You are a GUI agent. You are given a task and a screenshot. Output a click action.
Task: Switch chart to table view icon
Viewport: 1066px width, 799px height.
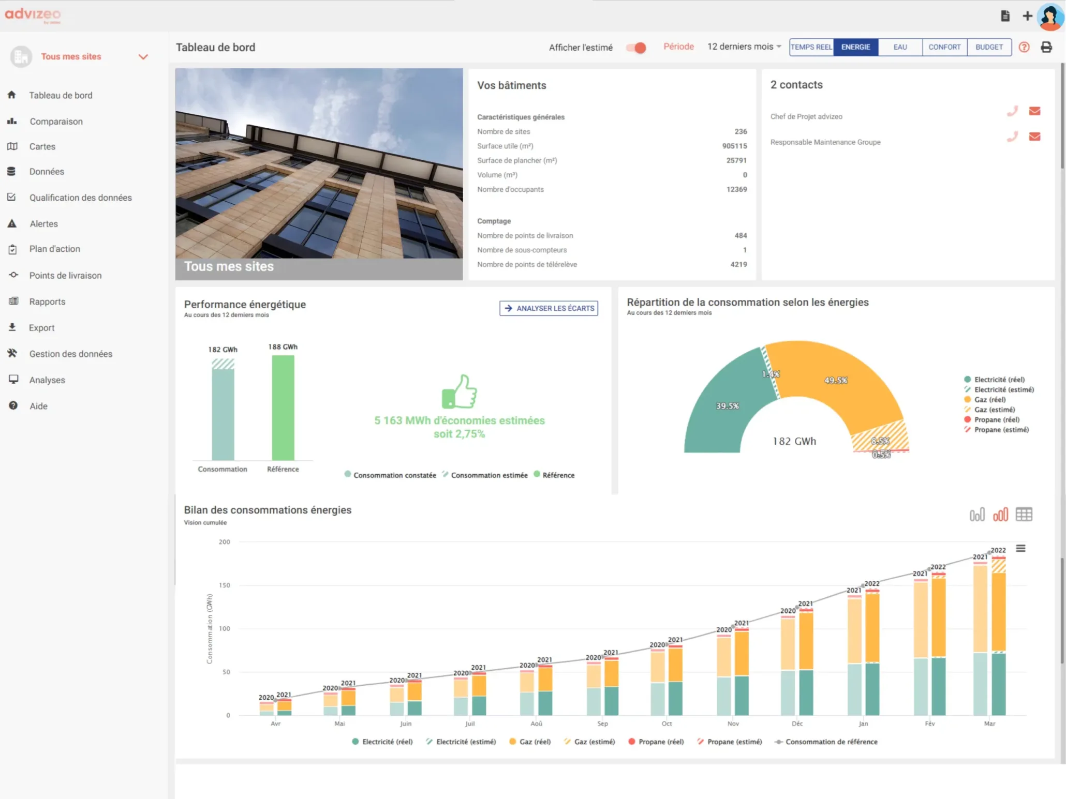pyautogui.click(x=1024, y=514)
